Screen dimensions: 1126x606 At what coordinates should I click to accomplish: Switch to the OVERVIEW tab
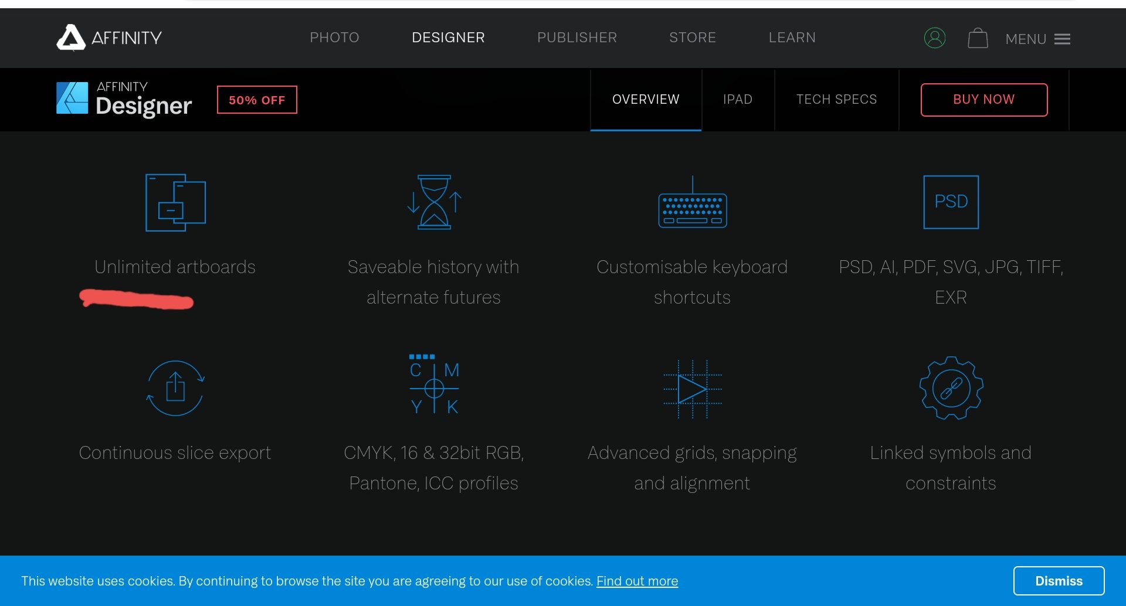(x=646, y=100)
